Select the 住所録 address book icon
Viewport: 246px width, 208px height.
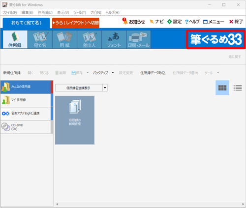pyautogui.click(x=15, y=39)
